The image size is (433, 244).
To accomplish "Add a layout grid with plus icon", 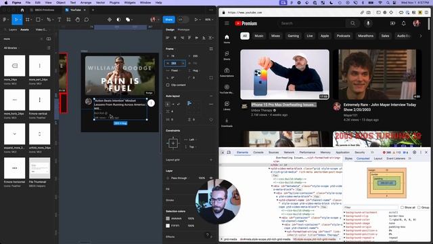I will pyautogui.click(x=211, y=160).
